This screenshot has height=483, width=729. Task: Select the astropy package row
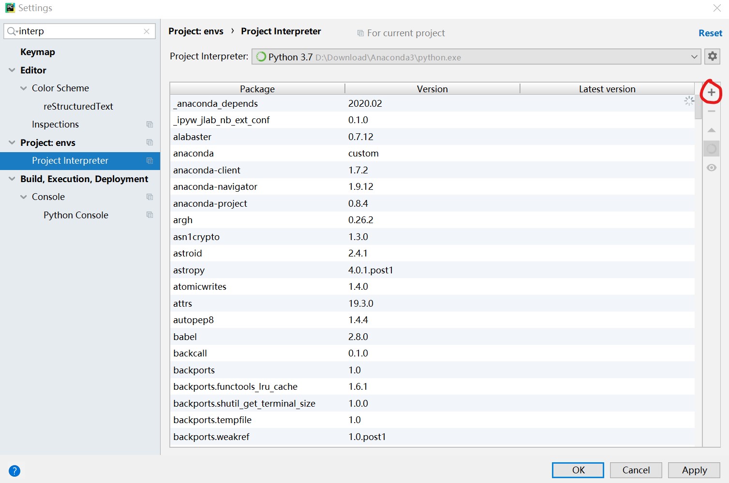pyautogui.click(x=189, y=270)
